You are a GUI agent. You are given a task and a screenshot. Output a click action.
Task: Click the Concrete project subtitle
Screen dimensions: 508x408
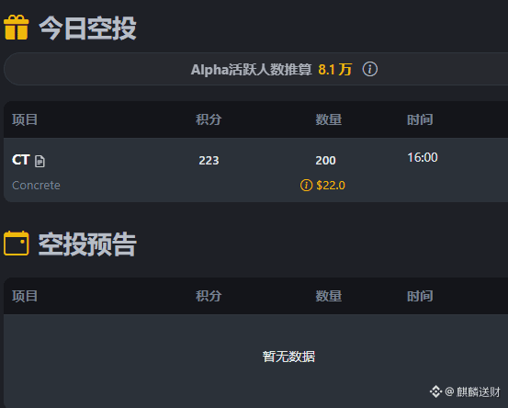pyautogui.click(x=36, y=186)
